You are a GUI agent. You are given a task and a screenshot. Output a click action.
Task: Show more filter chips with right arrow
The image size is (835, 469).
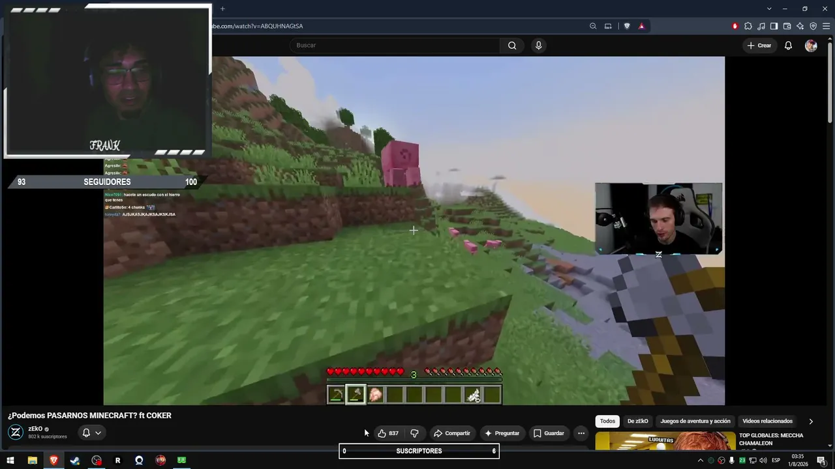click(811, 421)
